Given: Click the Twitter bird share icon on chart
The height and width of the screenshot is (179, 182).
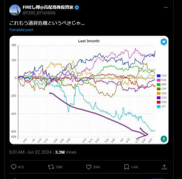Looking at the screenshot, I should tap(164, 42).
